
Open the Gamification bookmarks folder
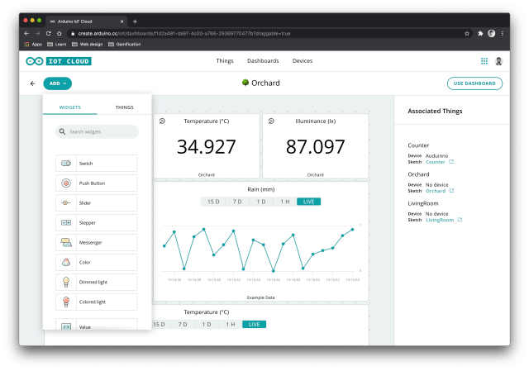[125, 44]
